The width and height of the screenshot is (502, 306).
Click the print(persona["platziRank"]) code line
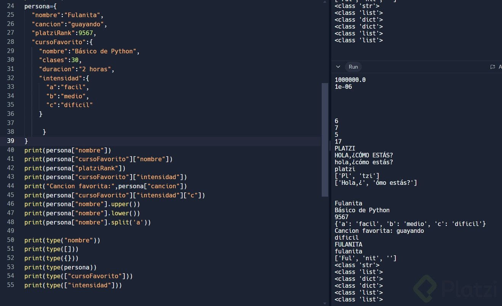[x=75, y=168]
